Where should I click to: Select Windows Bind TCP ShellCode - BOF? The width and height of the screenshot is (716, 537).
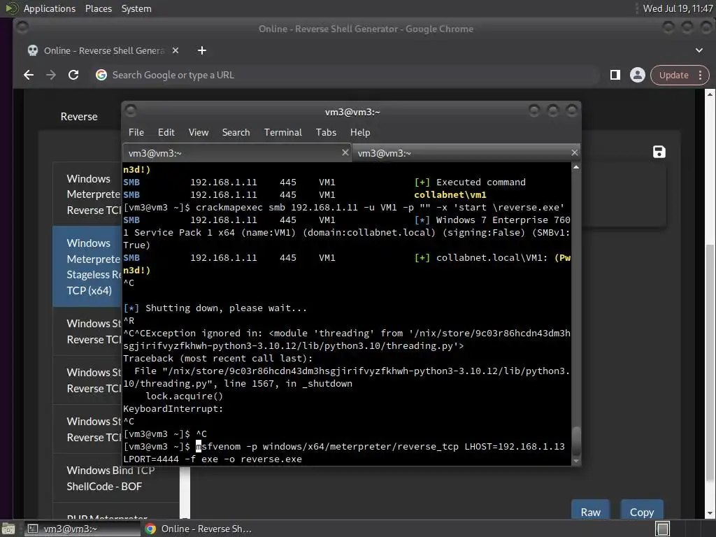pos(116,478)
